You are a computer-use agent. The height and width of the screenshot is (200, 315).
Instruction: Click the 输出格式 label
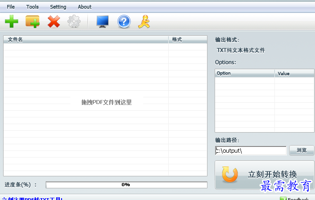click(x=227, y=40)
